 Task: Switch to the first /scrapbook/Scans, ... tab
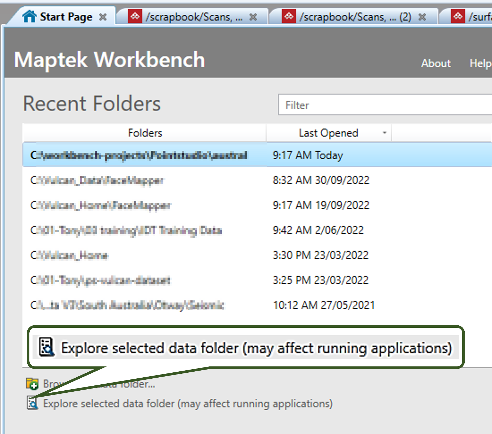pos(192,17)
